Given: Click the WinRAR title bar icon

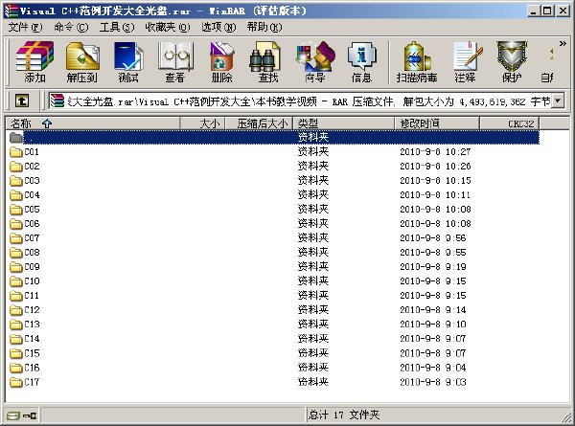Looking at the screenshot, I should click(11, 11).
